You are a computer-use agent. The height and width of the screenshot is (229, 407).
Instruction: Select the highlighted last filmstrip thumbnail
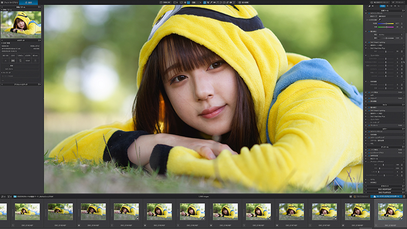pyautogui.click(x=390, y=212)
